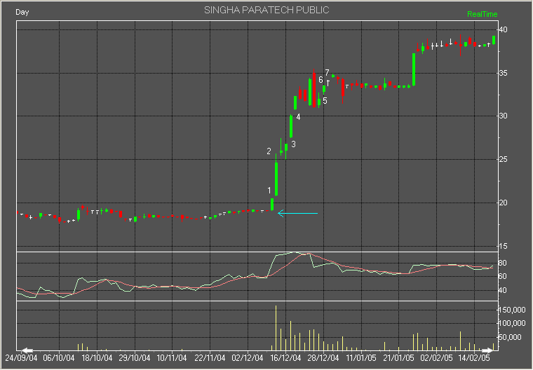Select the 22/11/04 date label

click(210, 358)
